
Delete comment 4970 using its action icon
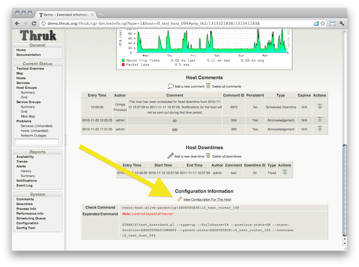[319, 107]
